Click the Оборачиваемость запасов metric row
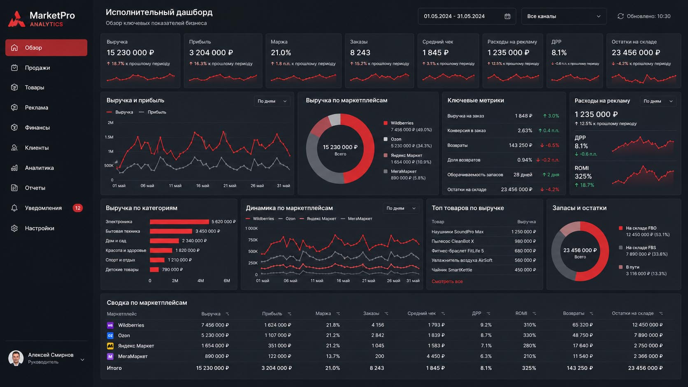The height and width of the screenshot is (387, 688). pyautogui.click(x=503, y=175)
